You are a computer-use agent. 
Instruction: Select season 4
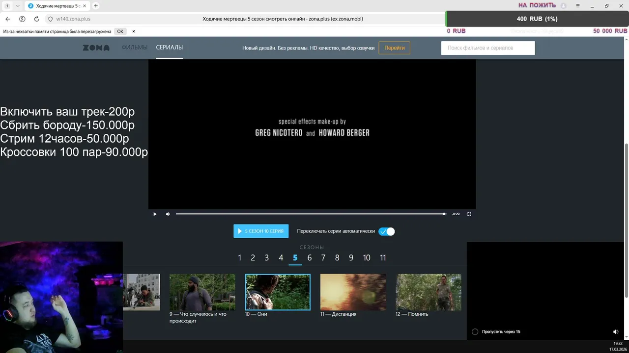[281, 258]
